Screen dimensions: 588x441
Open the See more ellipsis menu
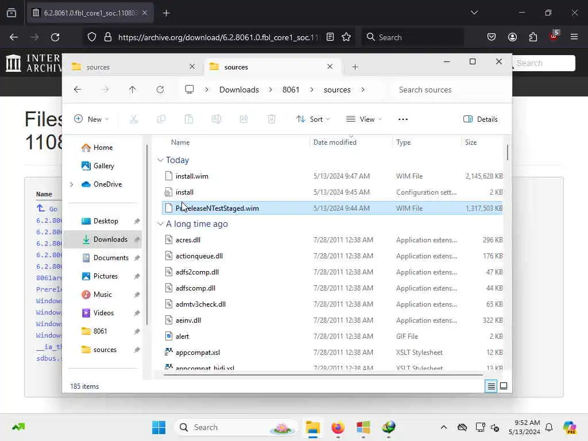[x=403, y=119]
